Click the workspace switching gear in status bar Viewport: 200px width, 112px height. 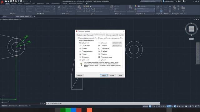(186, 106)
